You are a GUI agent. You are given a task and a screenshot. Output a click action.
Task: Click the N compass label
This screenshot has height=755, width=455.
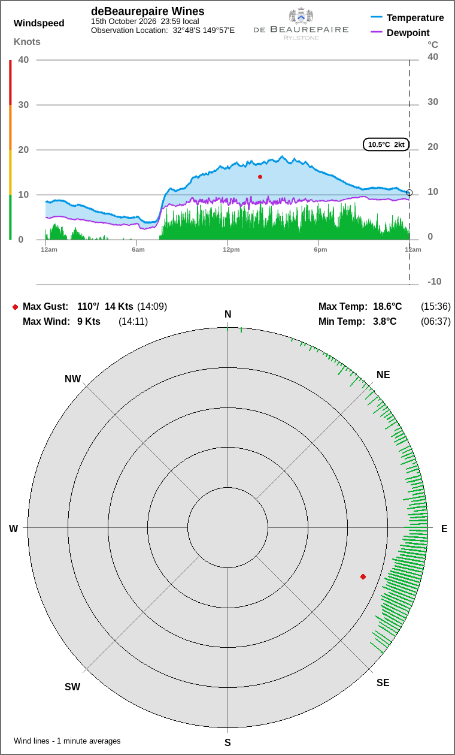click(227, 315)
